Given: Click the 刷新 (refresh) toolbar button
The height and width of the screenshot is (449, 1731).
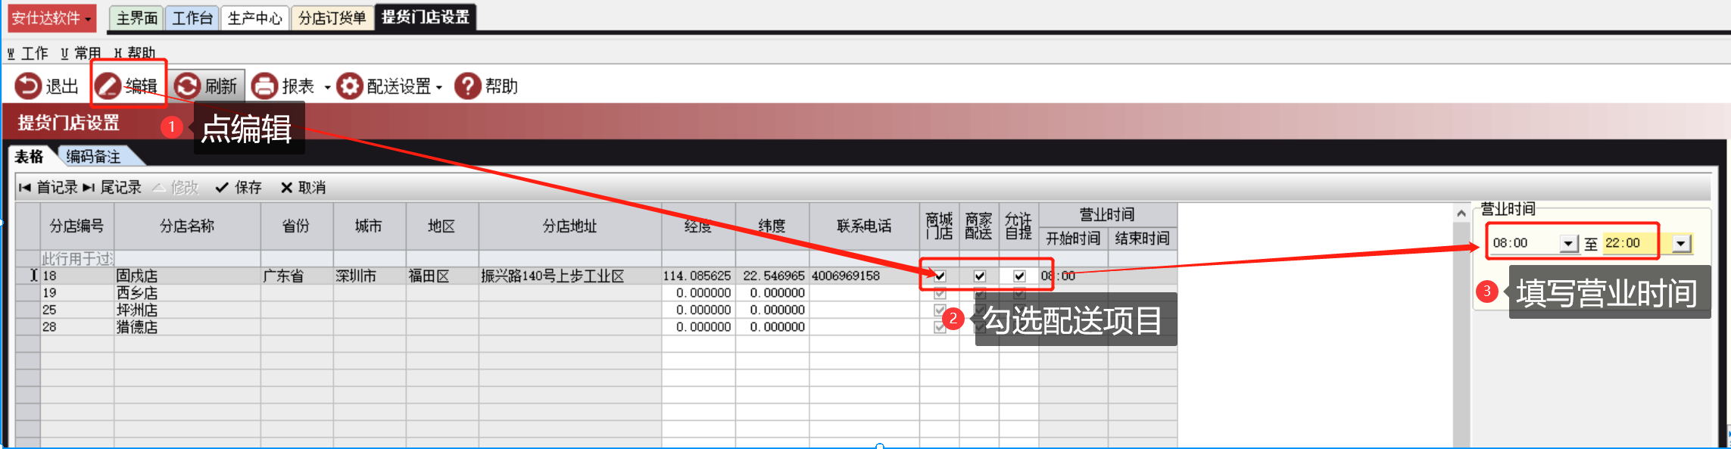Looking at the screenshot, I should tap(207, 86).
